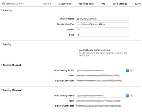Screen dimensions: 142x112
Task: Click the Release Team value text
Action: [98, 101]
